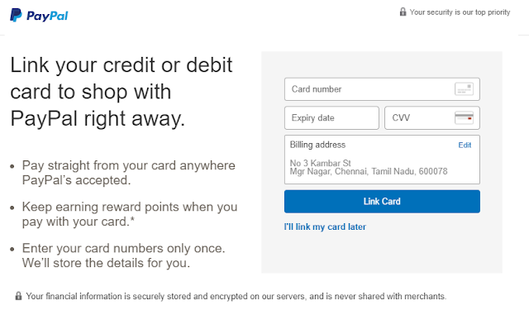Click the 'Link your credit or debit card' heading
This screenshot has width=529, height=310.
click(x=122, y=92)
